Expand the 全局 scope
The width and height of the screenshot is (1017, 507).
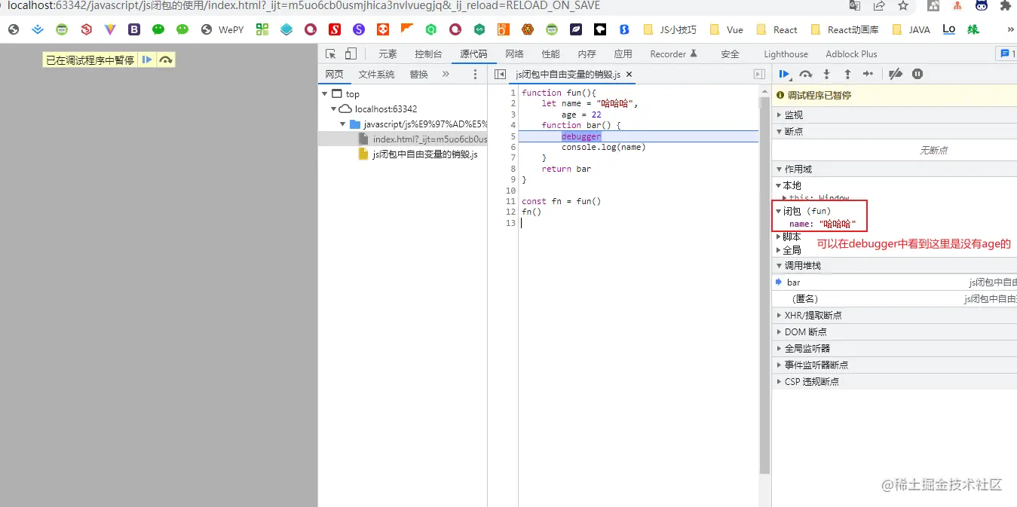[779, 250]
